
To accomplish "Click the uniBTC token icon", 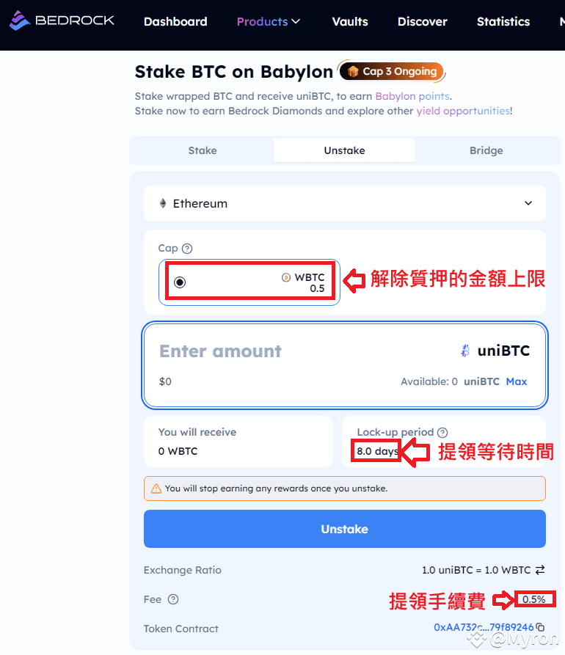I will pyautogui.click(x=465, y=351).
